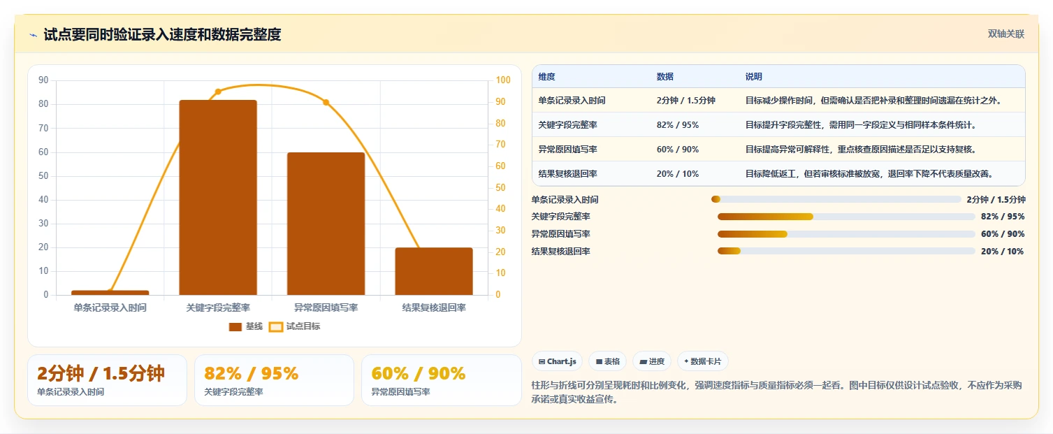
Task: Click the x-axis label 关键字段完整率
Action: pos(218,308)
